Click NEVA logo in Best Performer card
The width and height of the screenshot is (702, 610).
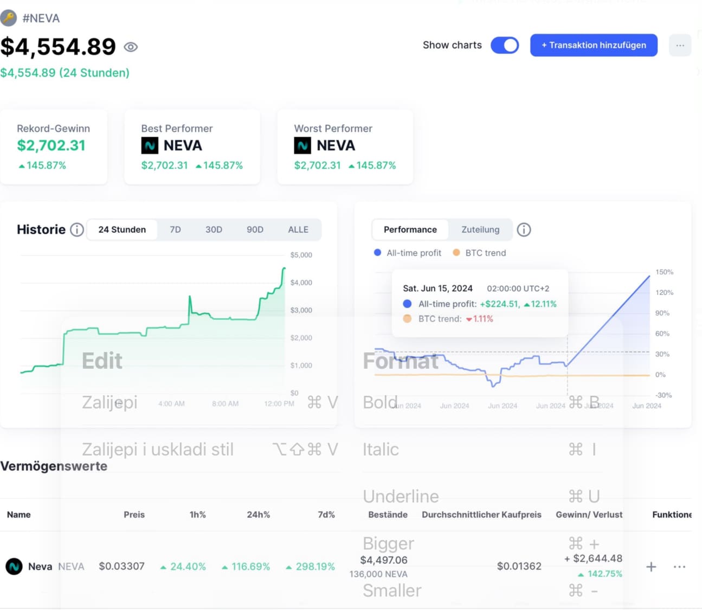click(x=150, y=145)
